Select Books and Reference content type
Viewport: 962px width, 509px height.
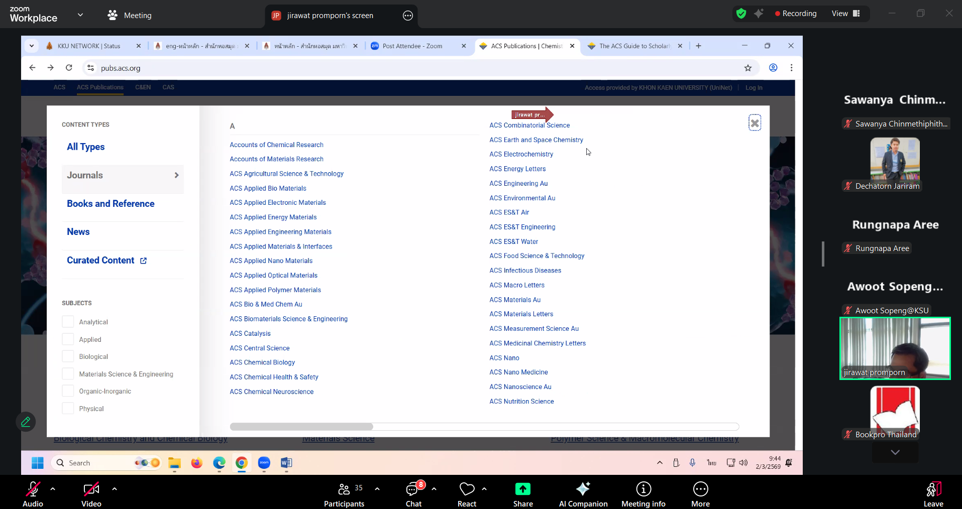tap(111, 204)
